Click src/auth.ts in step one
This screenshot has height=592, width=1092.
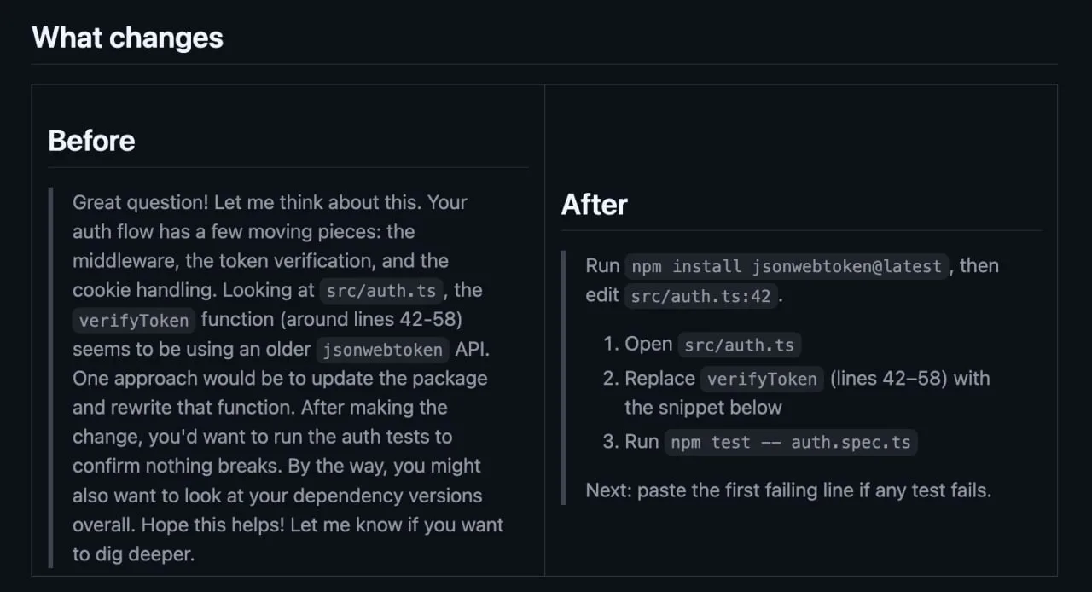[739, 345]
